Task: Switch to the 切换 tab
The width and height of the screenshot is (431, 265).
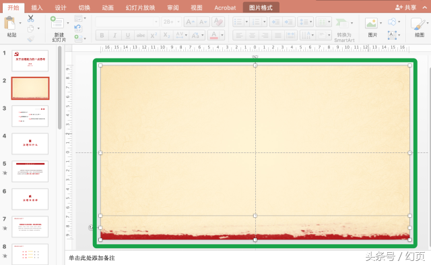Action: (84, 7)
